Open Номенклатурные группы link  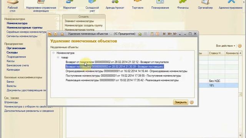(25, 28)
